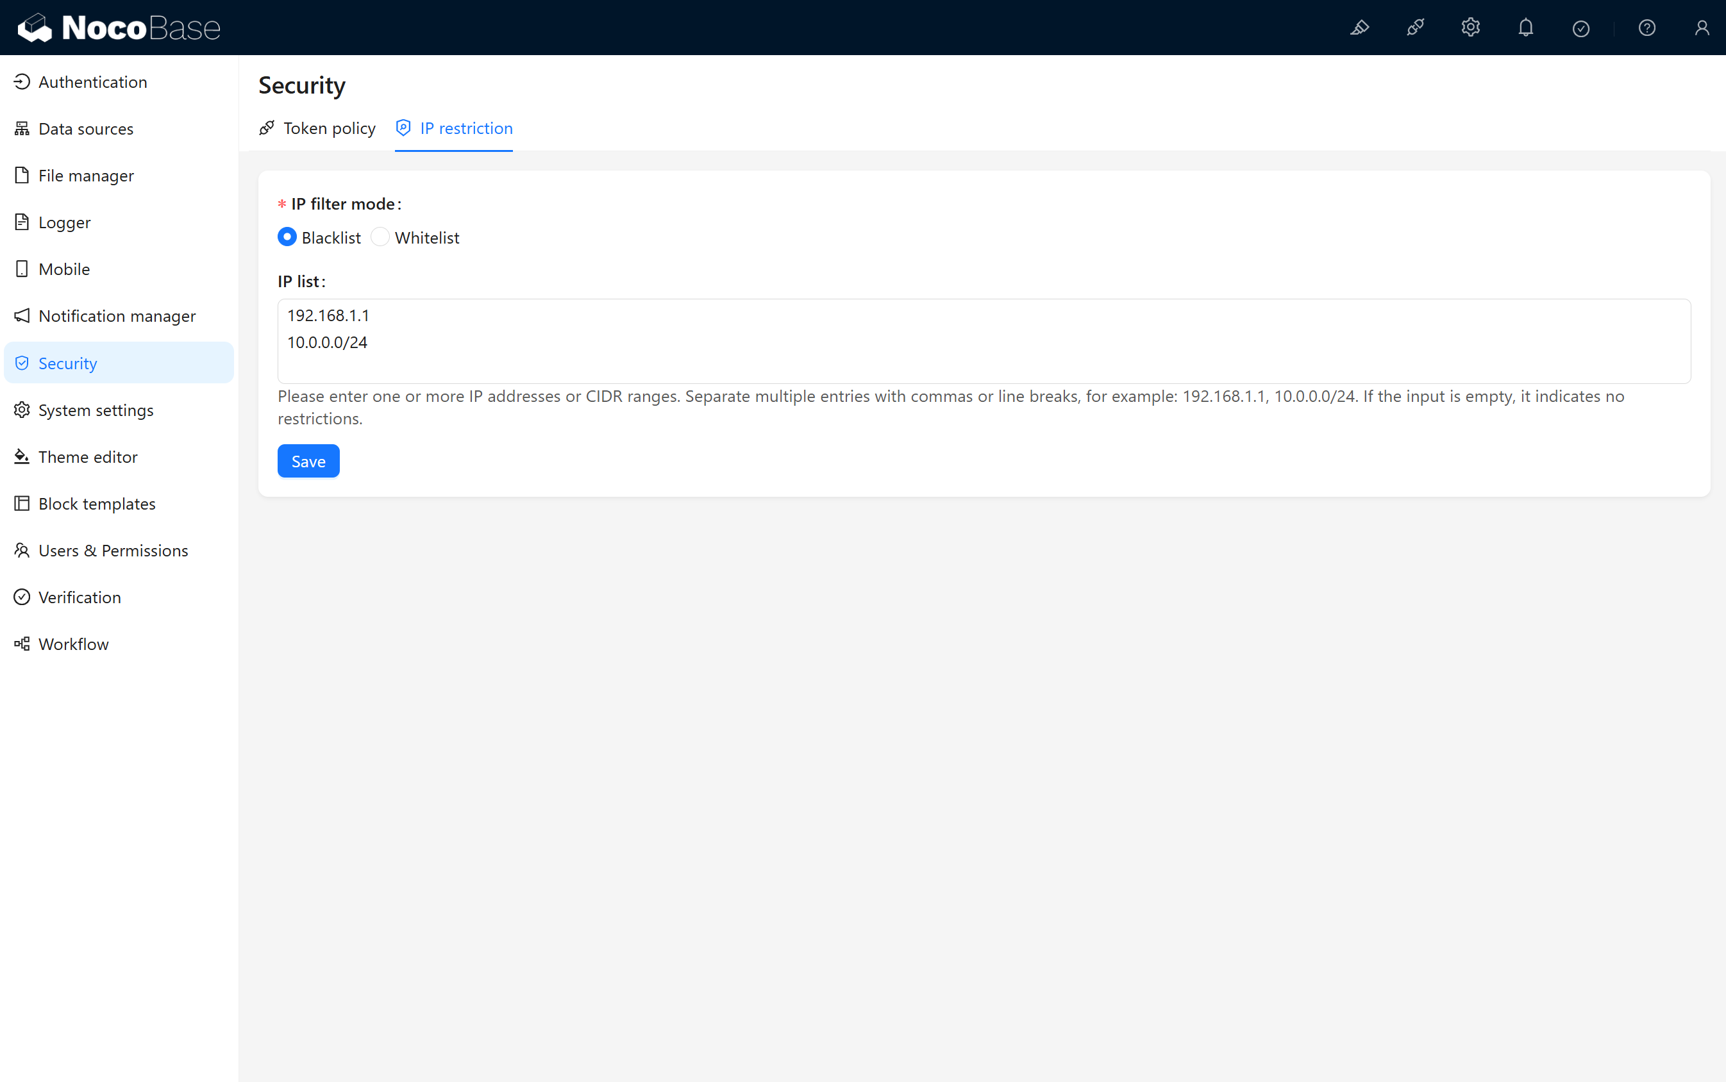Open the Users & Permissions sidebar item
The height and width of the screenshot is (1082, 1726).
click(113, 550)
